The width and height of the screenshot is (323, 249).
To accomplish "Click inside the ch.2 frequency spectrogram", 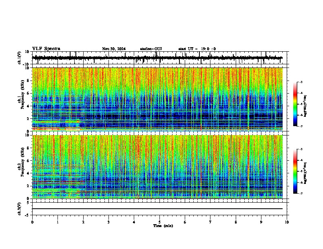I will 157,167.
